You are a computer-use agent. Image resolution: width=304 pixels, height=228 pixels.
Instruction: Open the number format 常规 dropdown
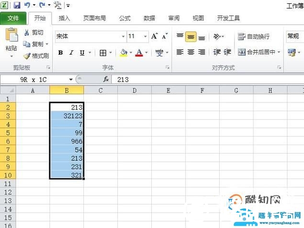(x=295, y=36)
